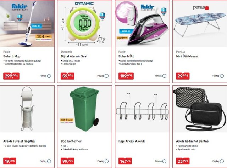Click the 299,00 price tag
The width and height of the screenshot is (227, 168).
[x=11, y=76]
